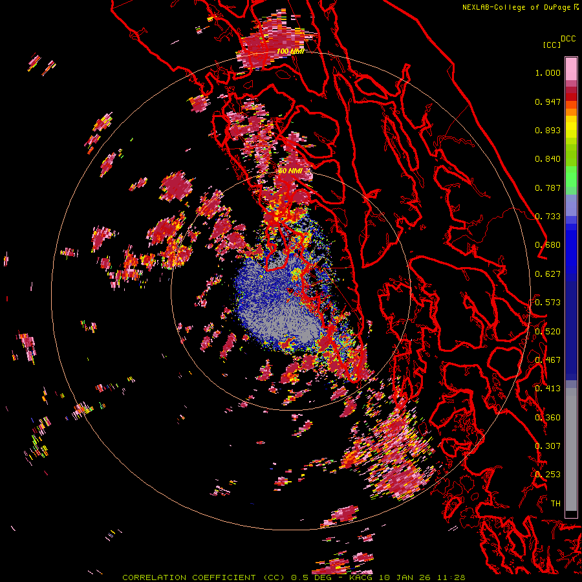
Task: Select the 0.307 scale value
Action: coord(548,446)
